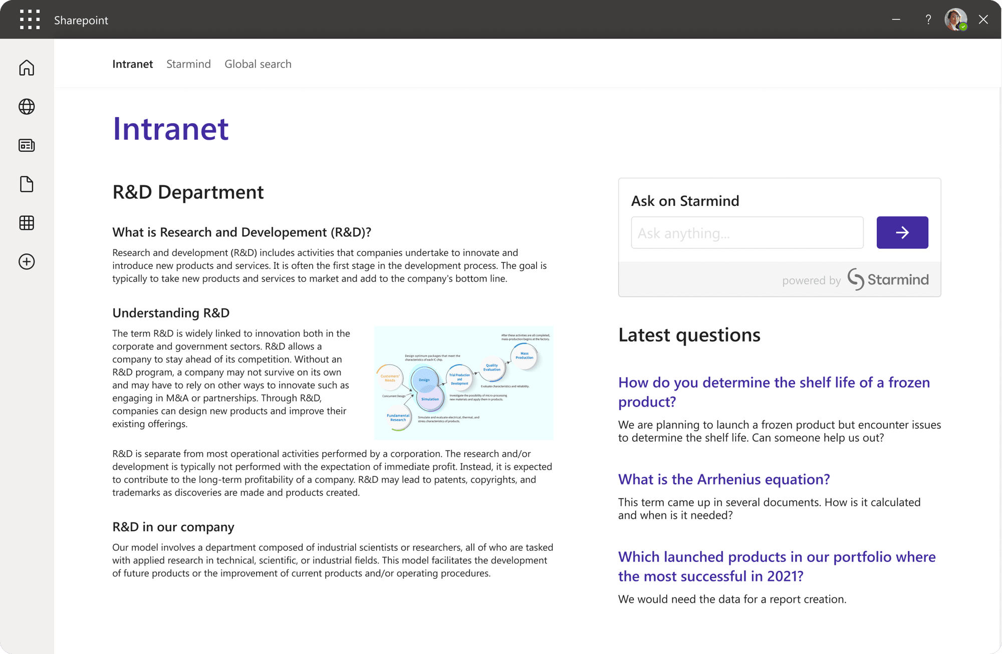Screen dimensions: 1002x654
Task: Open the globe sites icon
Action: 26,107
